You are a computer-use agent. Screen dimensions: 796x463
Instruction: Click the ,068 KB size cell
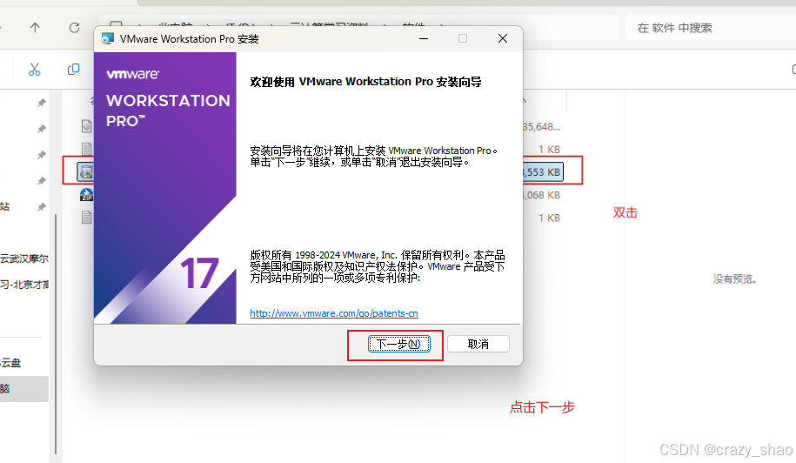click(542, 195)
